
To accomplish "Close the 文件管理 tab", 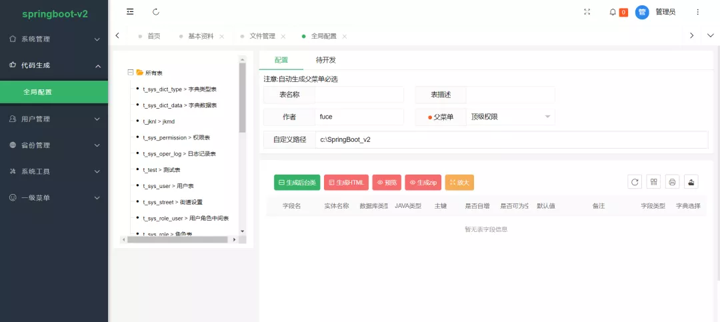I will 283,36.
